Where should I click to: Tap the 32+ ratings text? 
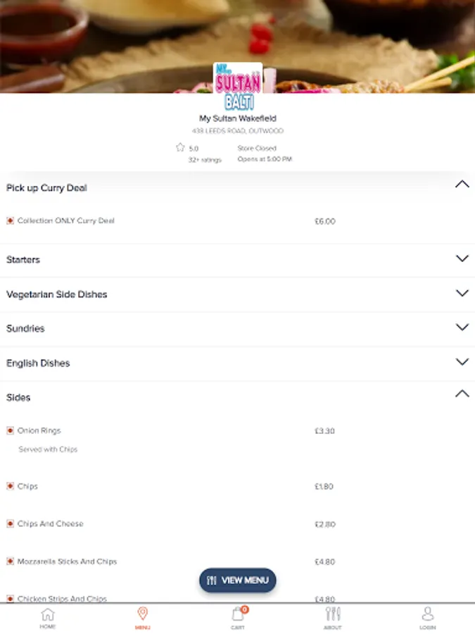click(x=205, y=160)
